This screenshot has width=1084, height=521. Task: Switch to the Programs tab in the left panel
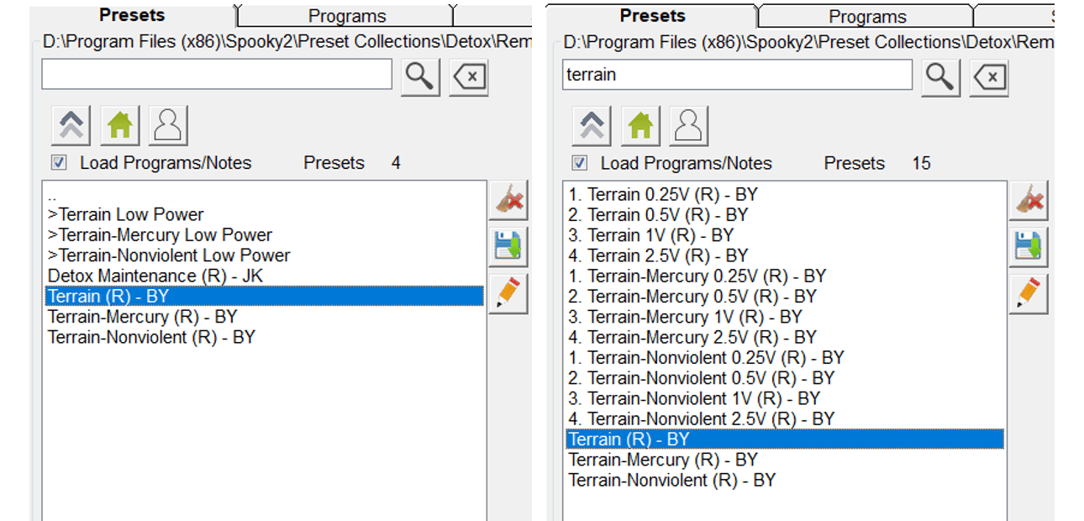[346, 16]
